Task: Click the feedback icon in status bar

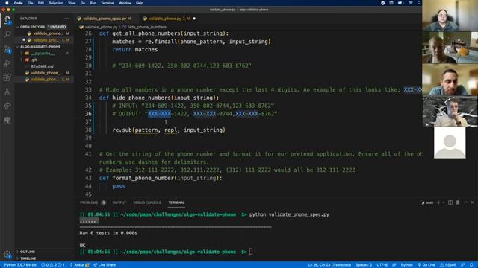Action: coord(463,265)
